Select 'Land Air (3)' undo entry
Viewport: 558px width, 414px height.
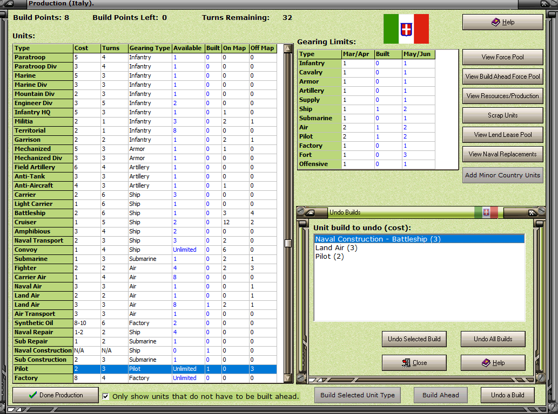tap(419, 248)
